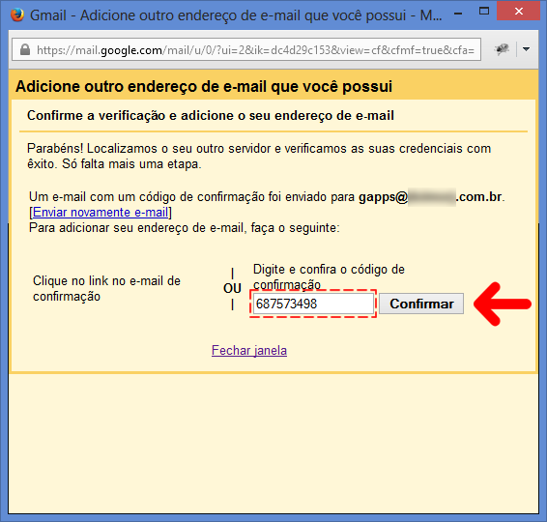This screenshot has height=522, width=547.
Task: Focus the confirmation code field containing 687573498
Action: pyautogui.click(x=313, y=304)
